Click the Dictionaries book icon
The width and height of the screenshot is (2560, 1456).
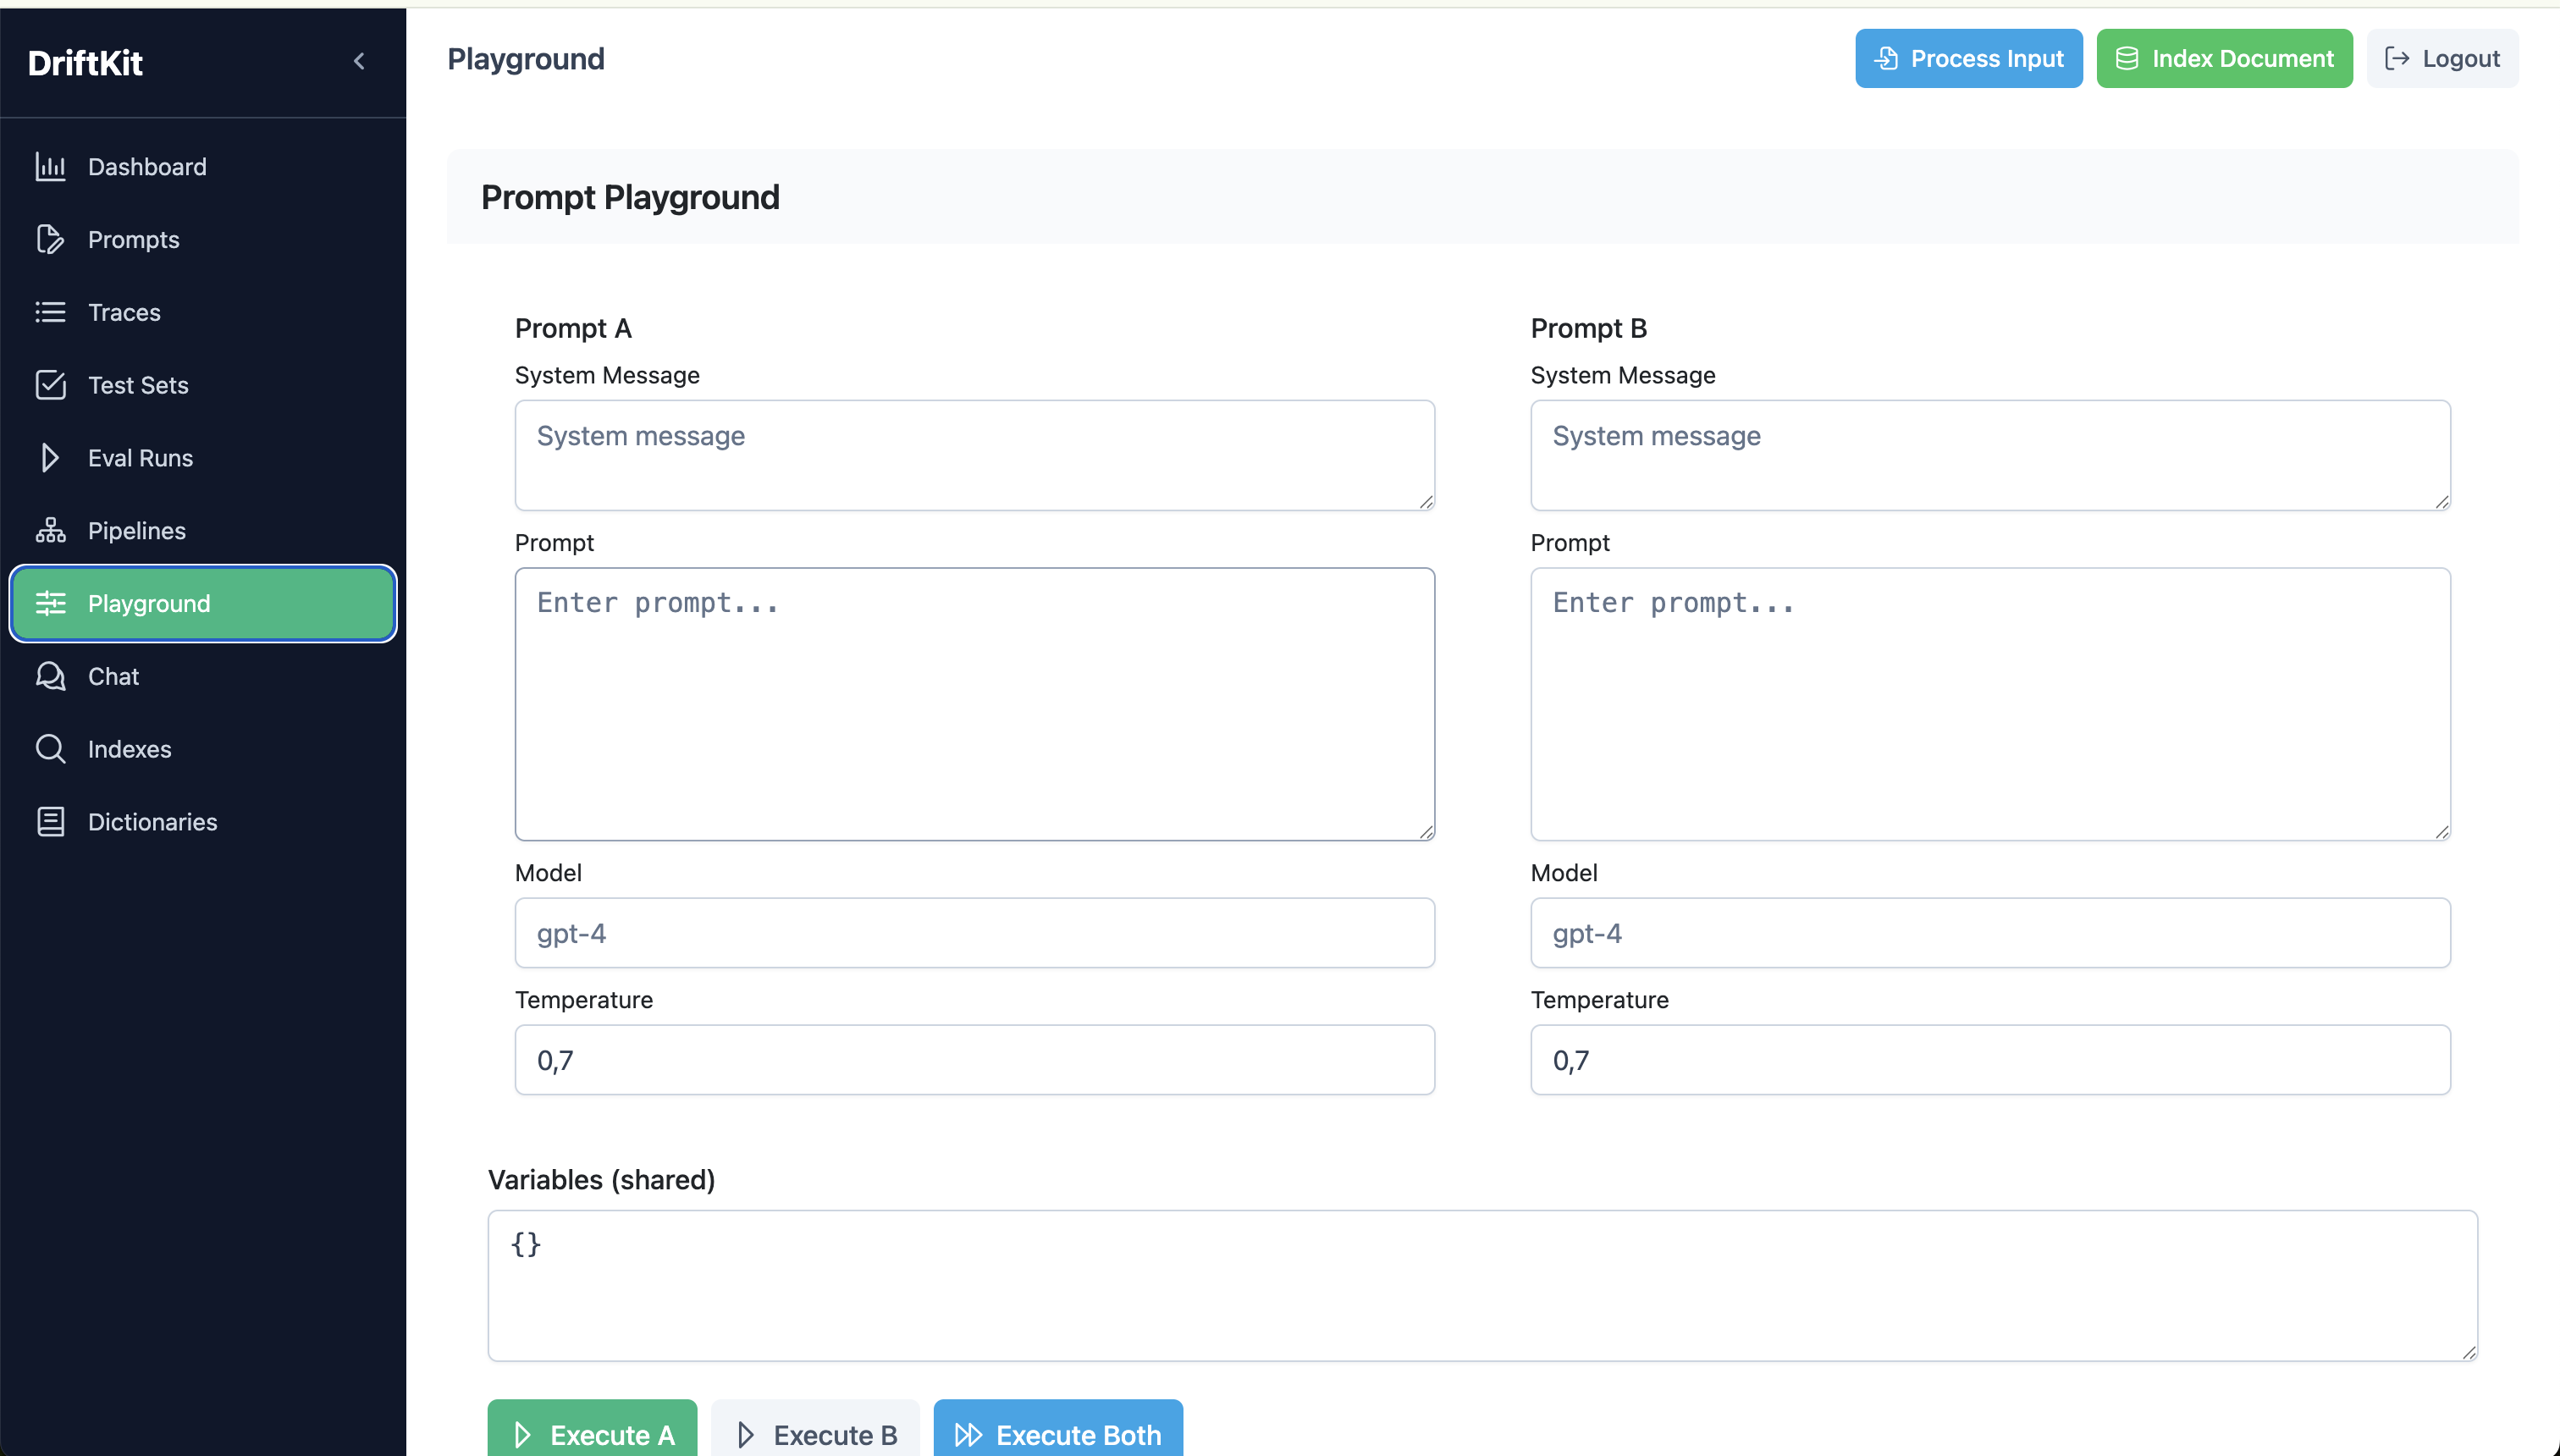pyautogui.click(x=50, y=822)
